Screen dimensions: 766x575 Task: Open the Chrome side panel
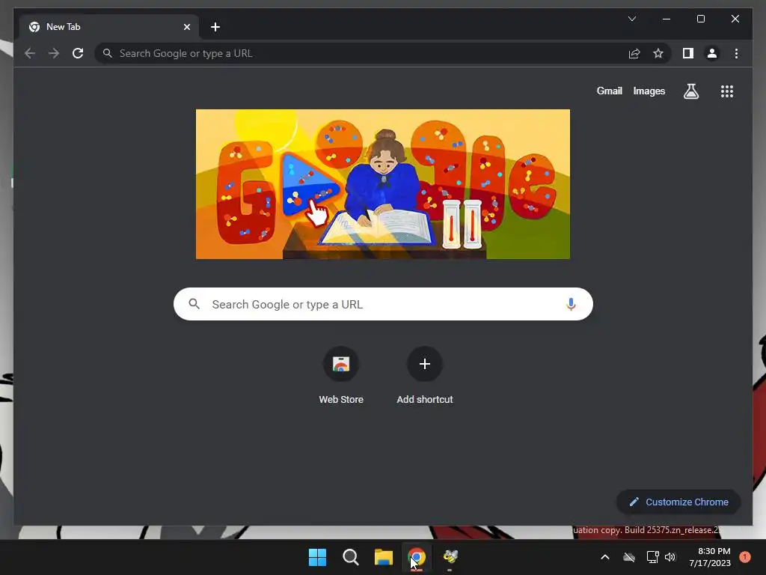[688, 53]
